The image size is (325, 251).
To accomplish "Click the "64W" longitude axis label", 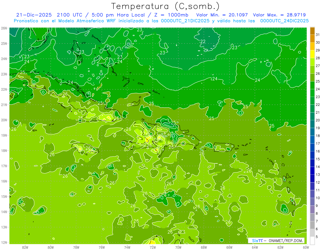I will (x=255, y=247).
